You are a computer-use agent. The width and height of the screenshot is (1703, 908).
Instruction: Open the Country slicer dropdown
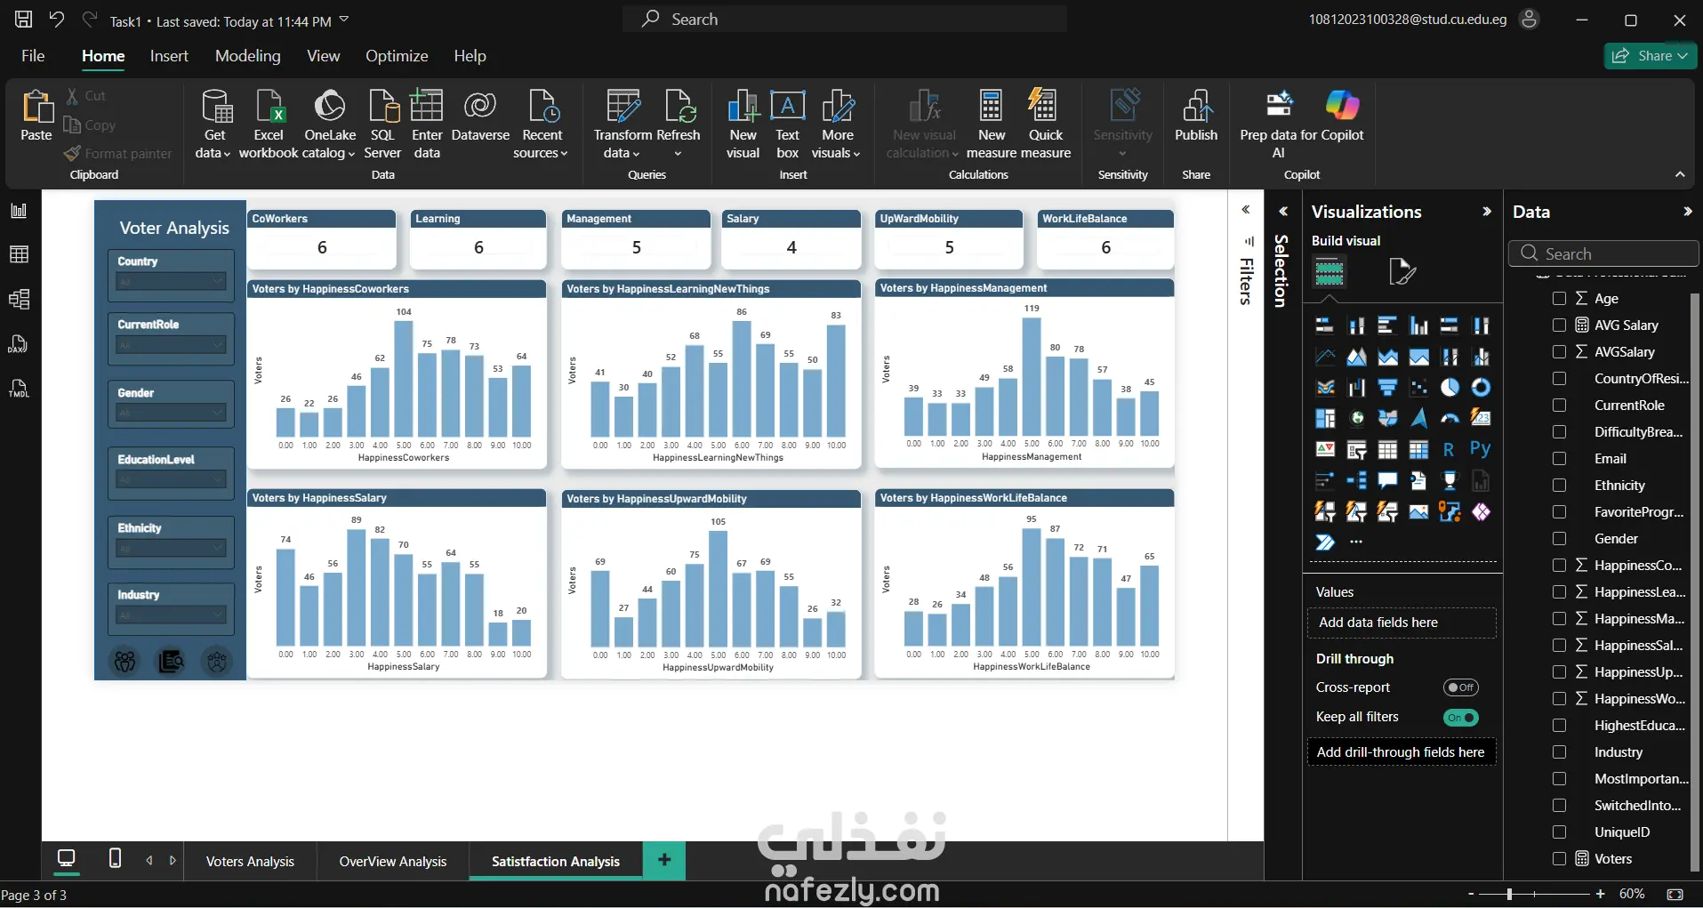(171, 282)
